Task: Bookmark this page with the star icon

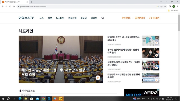Action: [165, 7]
